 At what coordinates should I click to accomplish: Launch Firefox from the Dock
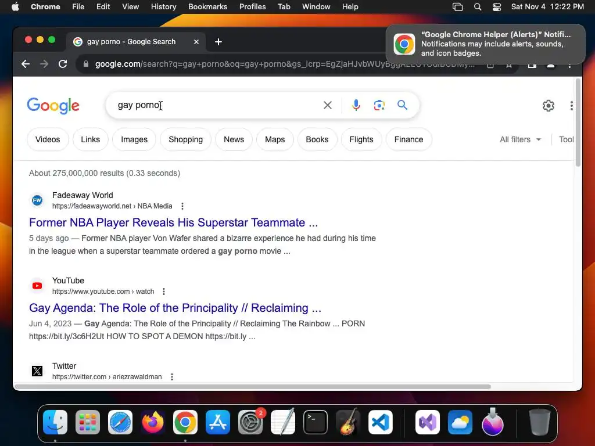coord(153,422)
